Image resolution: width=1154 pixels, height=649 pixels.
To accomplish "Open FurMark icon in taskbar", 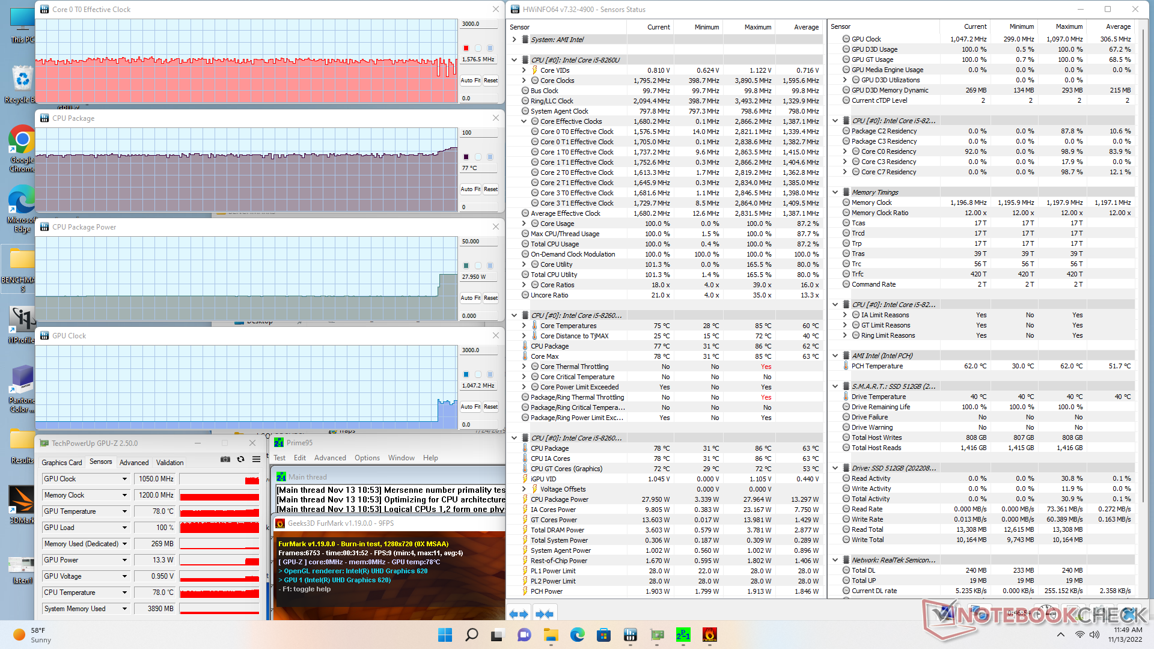I will (709, 635).
